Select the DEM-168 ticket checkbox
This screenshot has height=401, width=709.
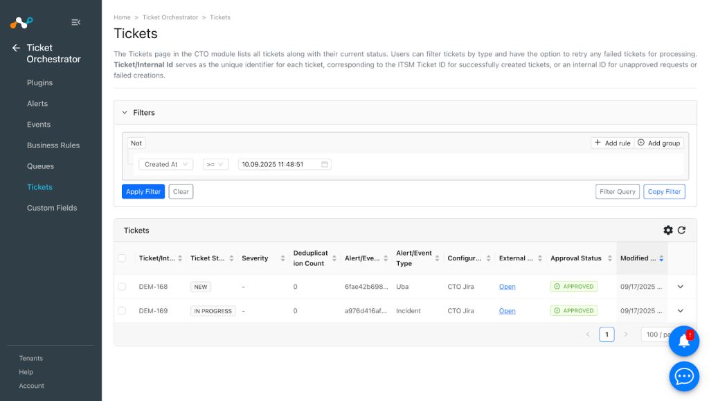click(122, 287)
